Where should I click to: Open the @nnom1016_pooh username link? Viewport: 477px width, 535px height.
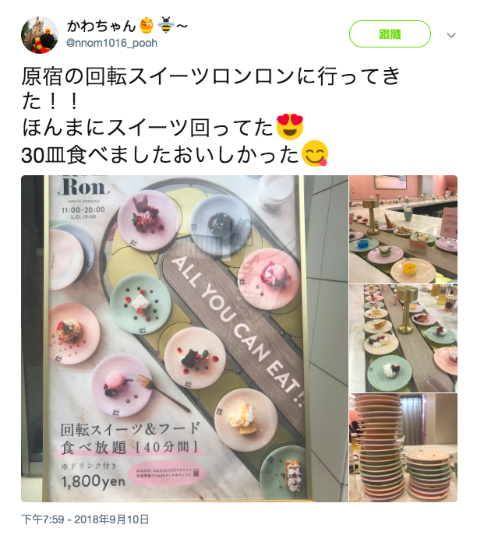(111, 44)
